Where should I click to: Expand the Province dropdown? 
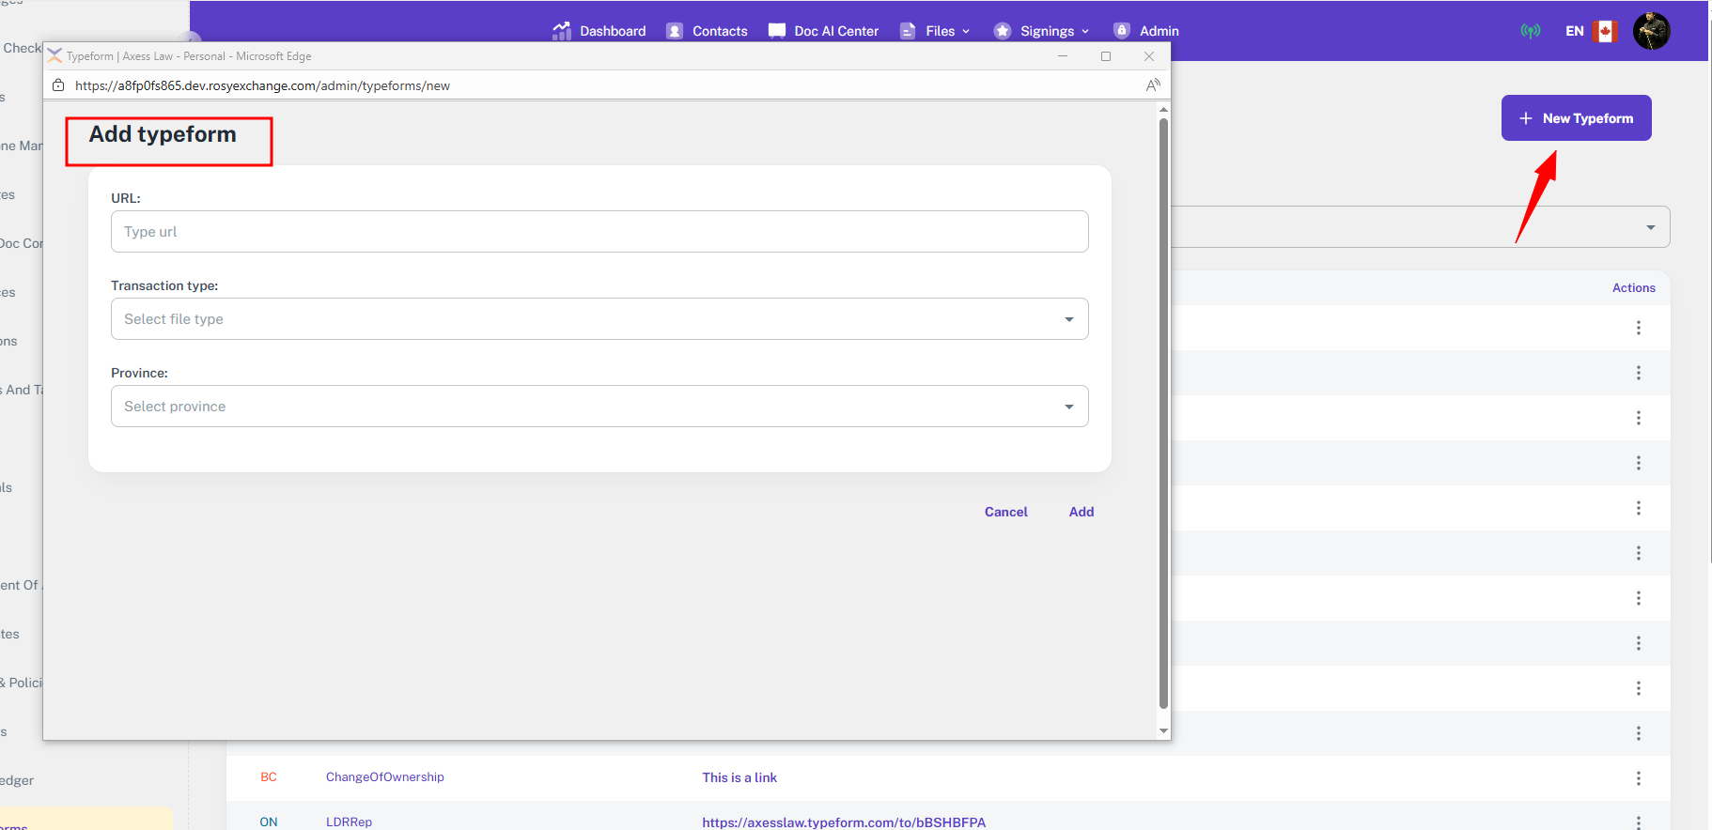click(599, 407)
